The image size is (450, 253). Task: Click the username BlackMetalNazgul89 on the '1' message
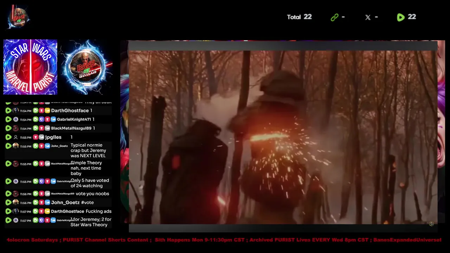pos(71,128)
